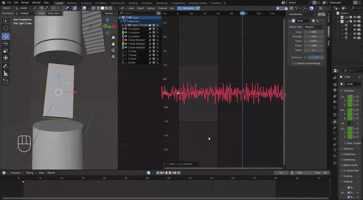Viewport: 363px width, 200px height.
Task: Select the Cursor tool in viewport toolbar
Action: coord(6,28)
